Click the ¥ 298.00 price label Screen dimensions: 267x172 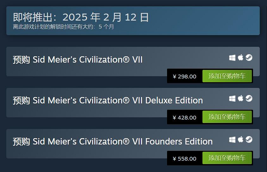click(x=184, y=77)
